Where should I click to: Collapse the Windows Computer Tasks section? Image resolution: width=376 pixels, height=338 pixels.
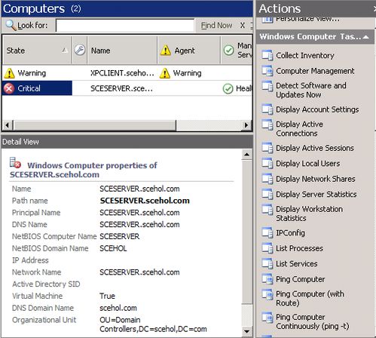tap(365, 37)
